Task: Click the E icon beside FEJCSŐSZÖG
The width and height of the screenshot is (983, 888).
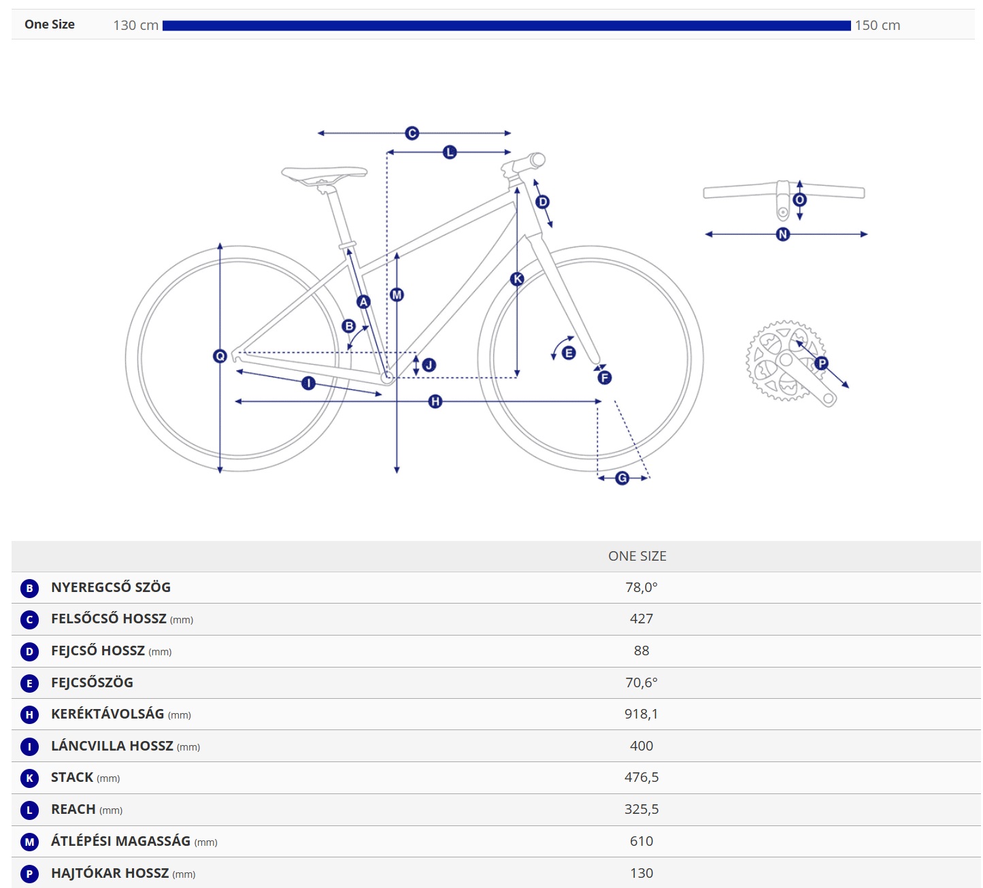Action: (x=29, y=683)
